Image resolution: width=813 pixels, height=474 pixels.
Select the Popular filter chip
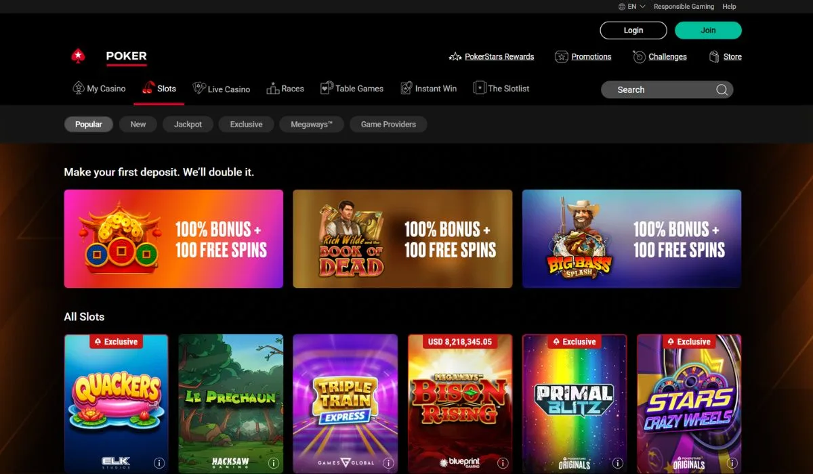(x=89, y=124)
